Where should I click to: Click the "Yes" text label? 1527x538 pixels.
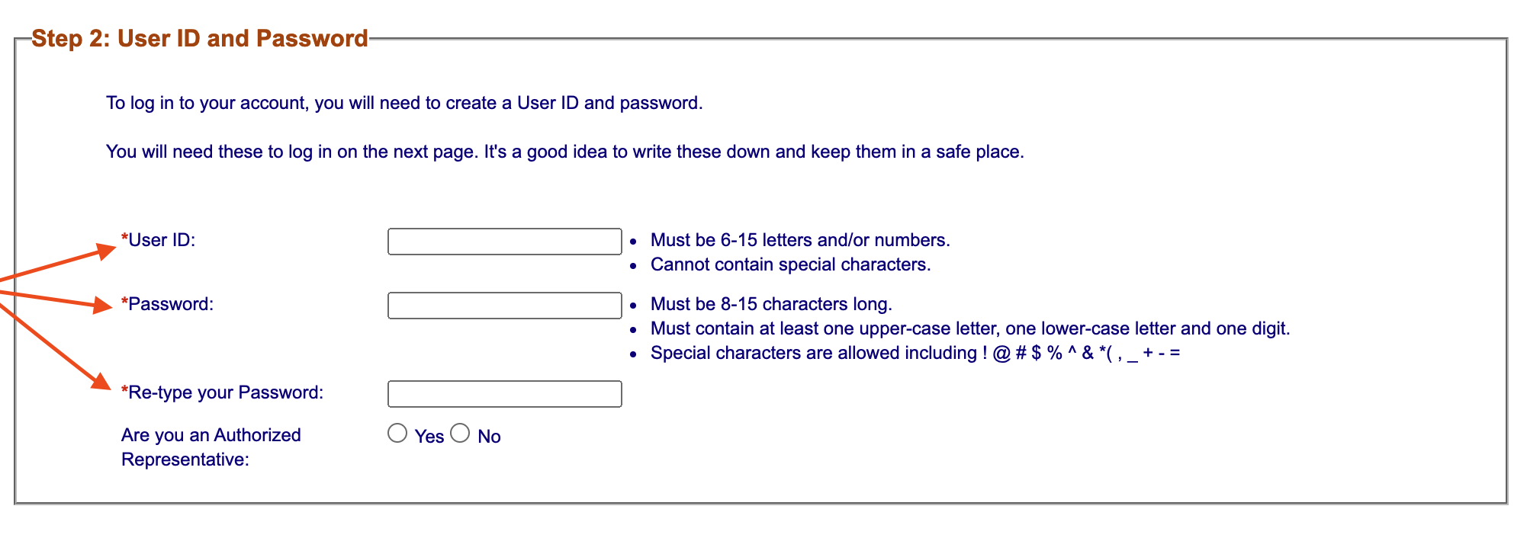pos(429,437)
